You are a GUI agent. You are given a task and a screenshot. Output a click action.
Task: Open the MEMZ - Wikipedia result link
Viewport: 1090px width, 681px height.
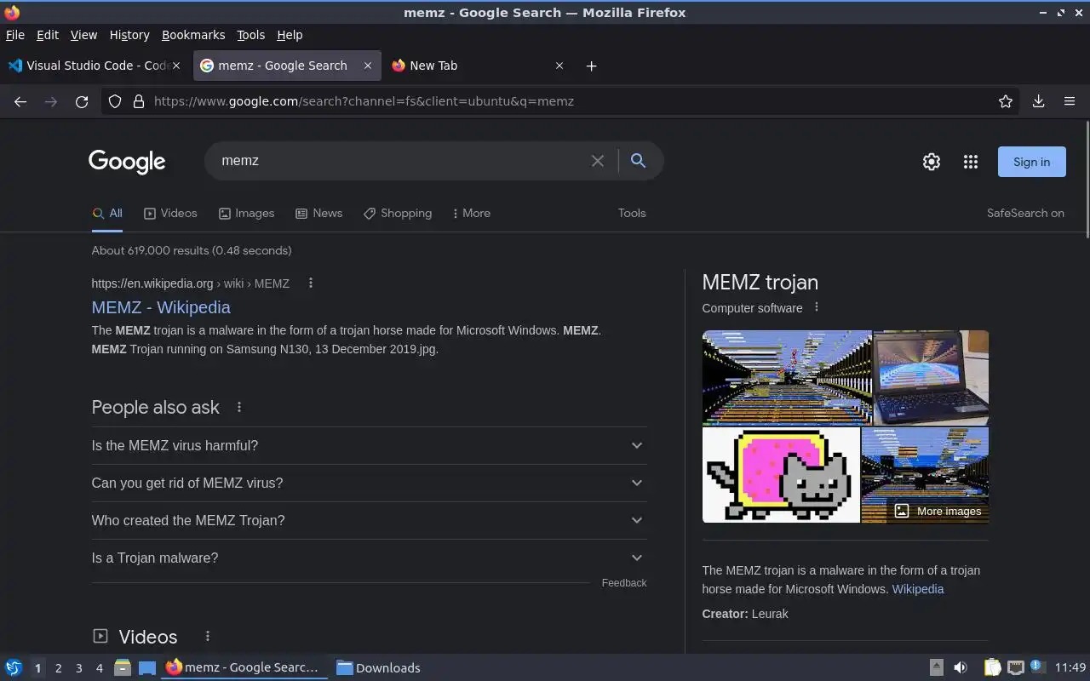[161, 307]
